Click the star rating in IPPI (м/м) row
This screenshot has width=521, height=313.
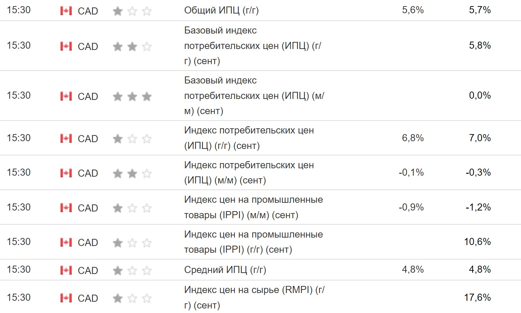click(x=132, y=208)
